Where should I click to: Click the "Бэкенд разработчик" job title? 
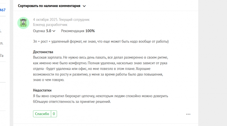(x=50, y=25)
